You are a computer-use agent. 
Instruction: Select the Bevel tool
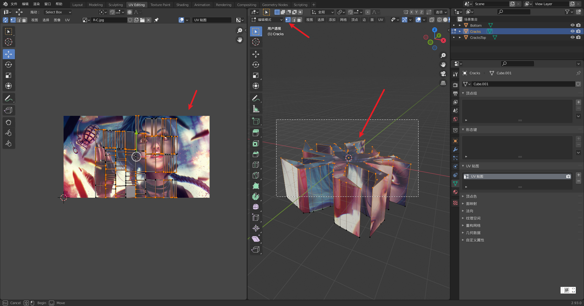tap(256, 154)
